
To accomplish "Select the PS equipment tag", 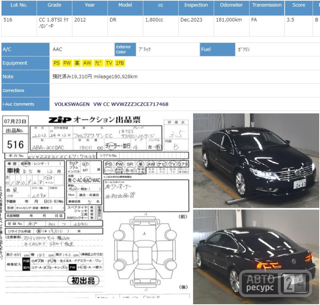I will tap(56, 63).
